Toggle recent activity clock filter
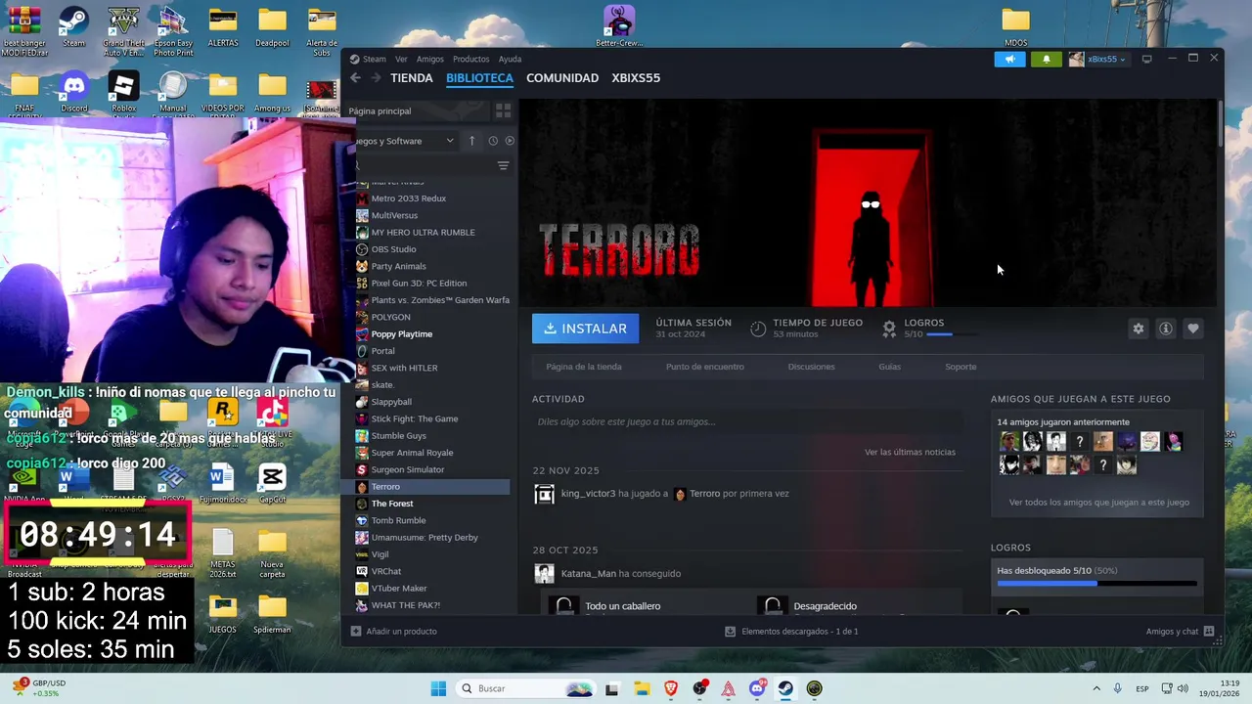Screen dimensions: 1252x704 [493, 141]
